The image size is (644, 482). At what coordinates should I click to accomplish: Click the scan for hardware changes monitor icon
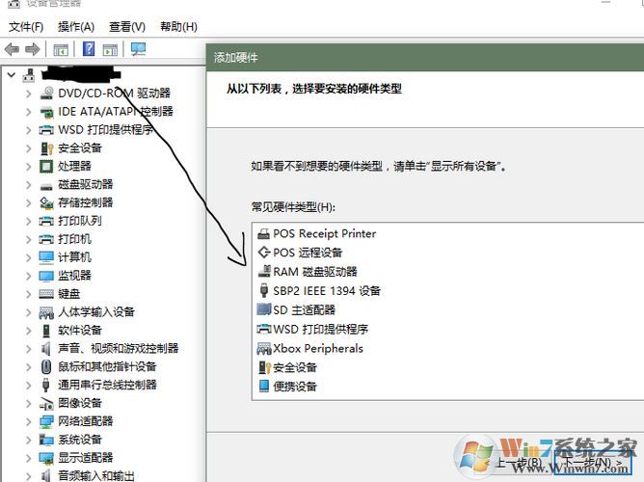(x=138, y=49)
